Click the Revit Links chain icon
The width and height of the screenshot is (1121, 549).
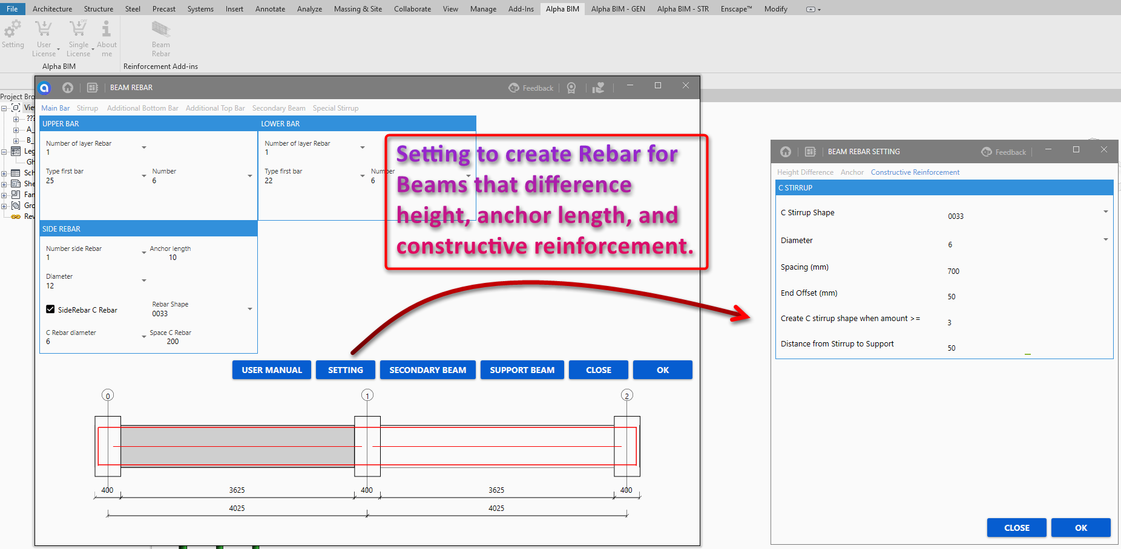[x=16, y=216]
